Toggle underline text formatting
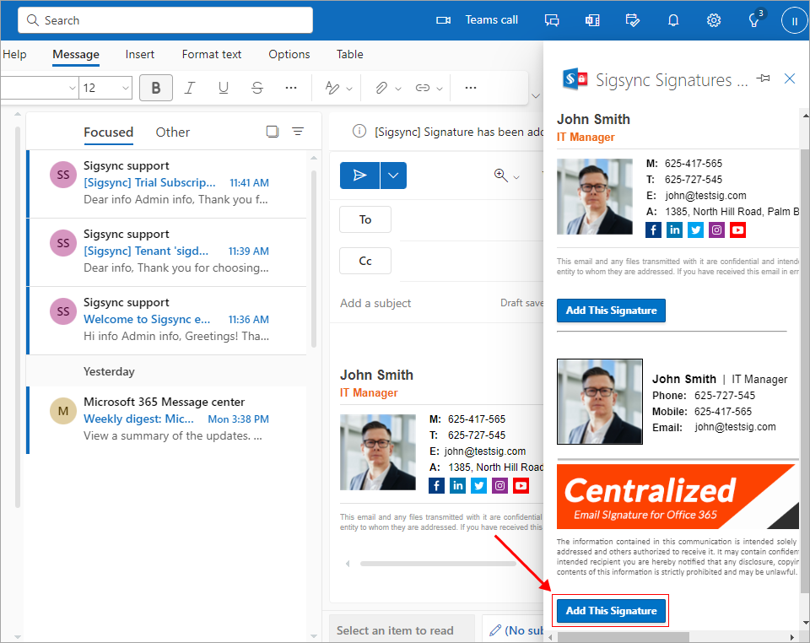The width and height of the screenshot is (810, 643). click(224, 88)
